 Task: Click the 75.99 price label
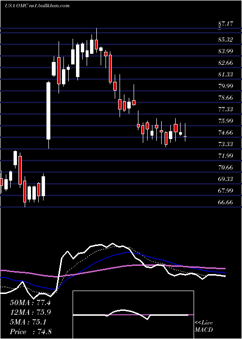click(x=226, y=121)
